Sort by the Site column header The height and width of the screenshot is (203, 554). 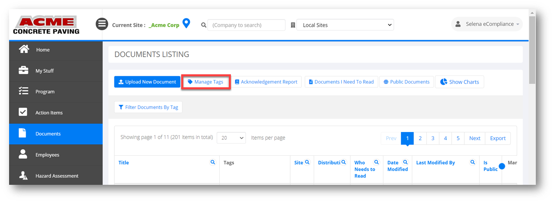299,163
